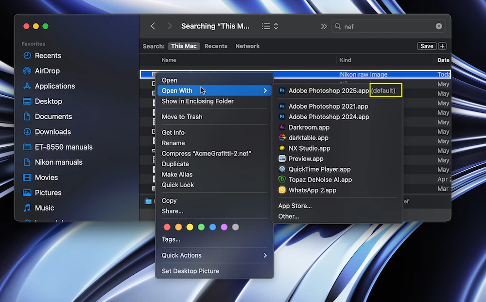This screenshot has height=302, width=486.
Task: Apply the purple tag color
Action: point(224,227)
